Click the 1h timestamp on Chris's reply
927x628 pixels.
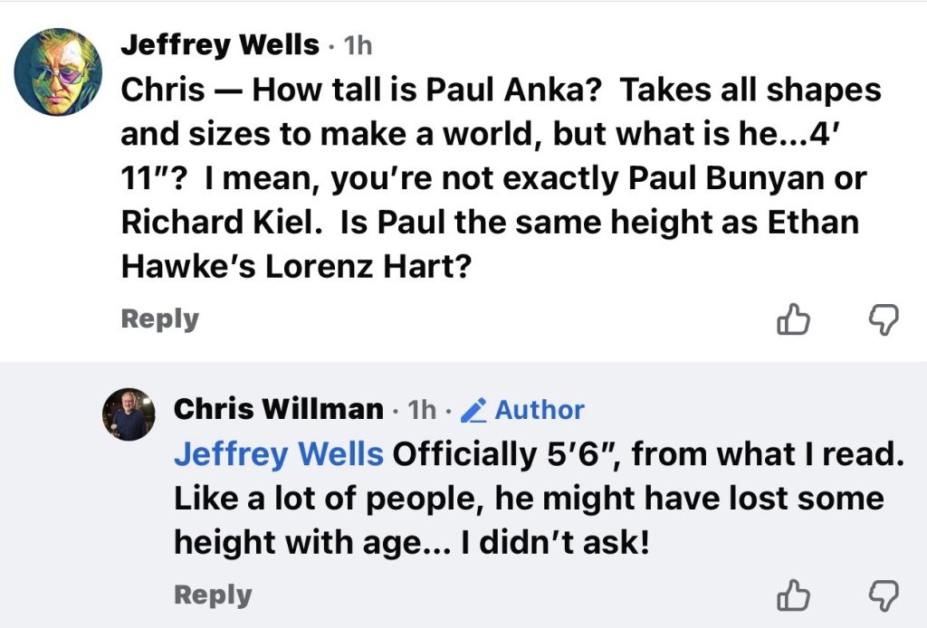(x=422, y=410)
